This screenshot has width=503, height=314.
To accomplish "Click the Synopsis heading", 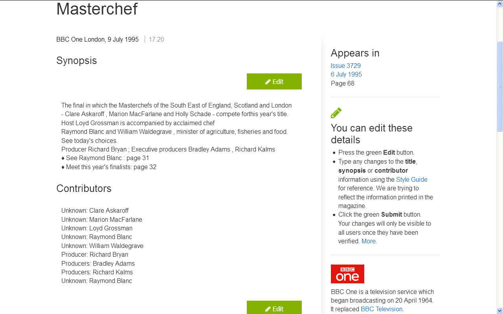I will 77,60.
